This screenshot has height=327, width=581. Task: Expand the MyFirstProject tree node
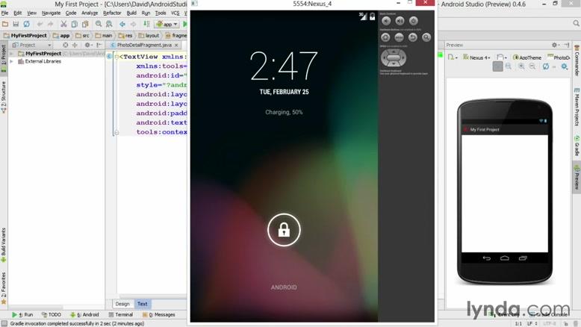pos(11,54)
